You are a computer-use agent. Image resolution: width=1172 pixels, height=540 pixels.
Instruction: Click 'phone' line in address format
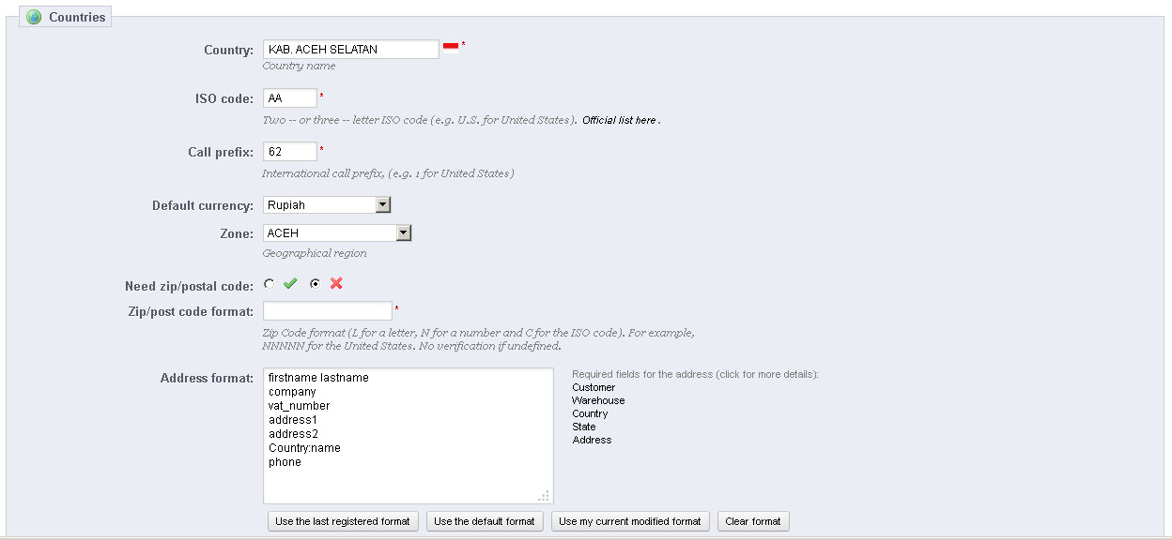point(285,462)
